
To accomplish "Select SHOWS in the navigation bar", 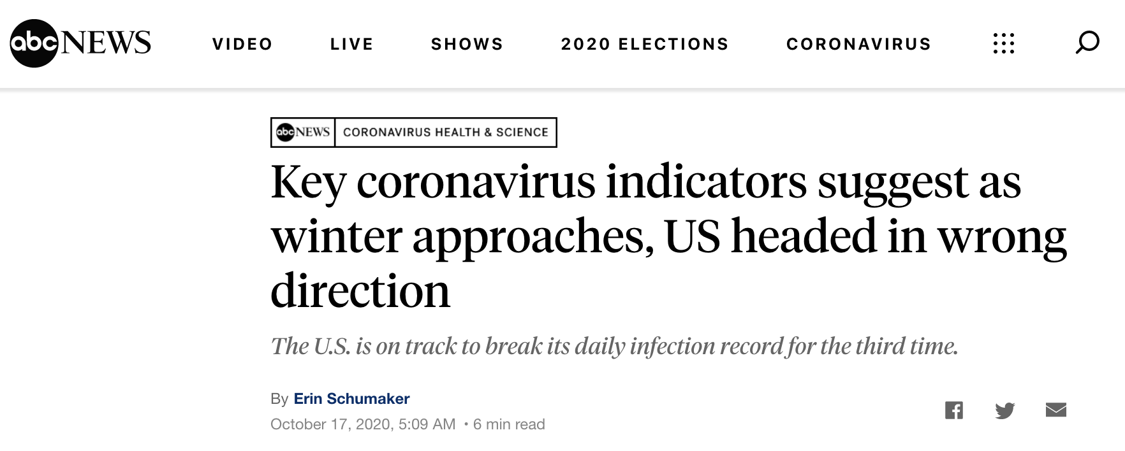I will tap(467, 44).
